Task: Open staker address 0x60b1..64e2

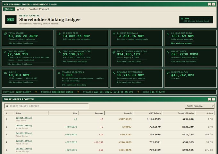Action: click(x=23, y=126)
